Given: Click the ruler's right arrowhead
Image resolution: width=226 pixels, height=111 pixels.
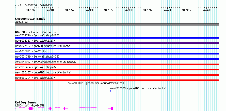Looking at the screenshot, I should 218,8.
